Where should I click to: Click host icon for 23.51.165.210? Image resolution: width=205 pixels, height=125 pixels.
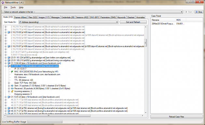click(x=9, y=60)
